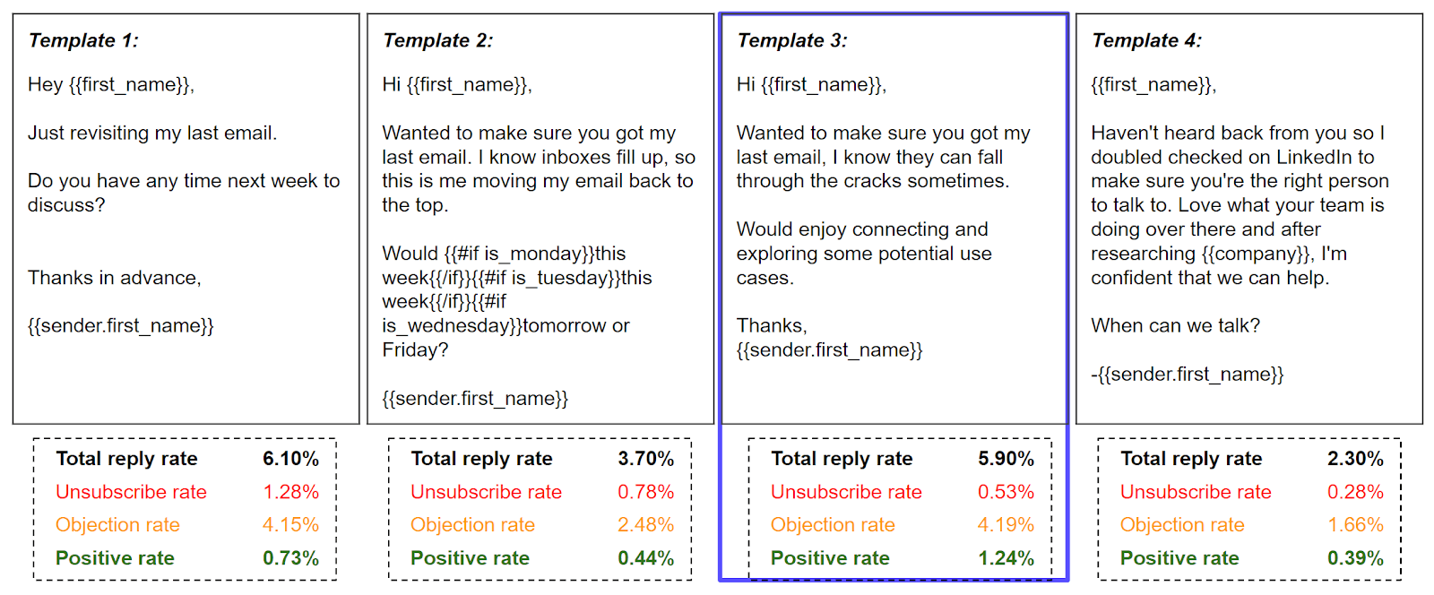Image resolution: width=1434 pixels, height=595 pixels.
Task: Click "Would enjoy connecting" text in Template 3
Action: point(861,229)
